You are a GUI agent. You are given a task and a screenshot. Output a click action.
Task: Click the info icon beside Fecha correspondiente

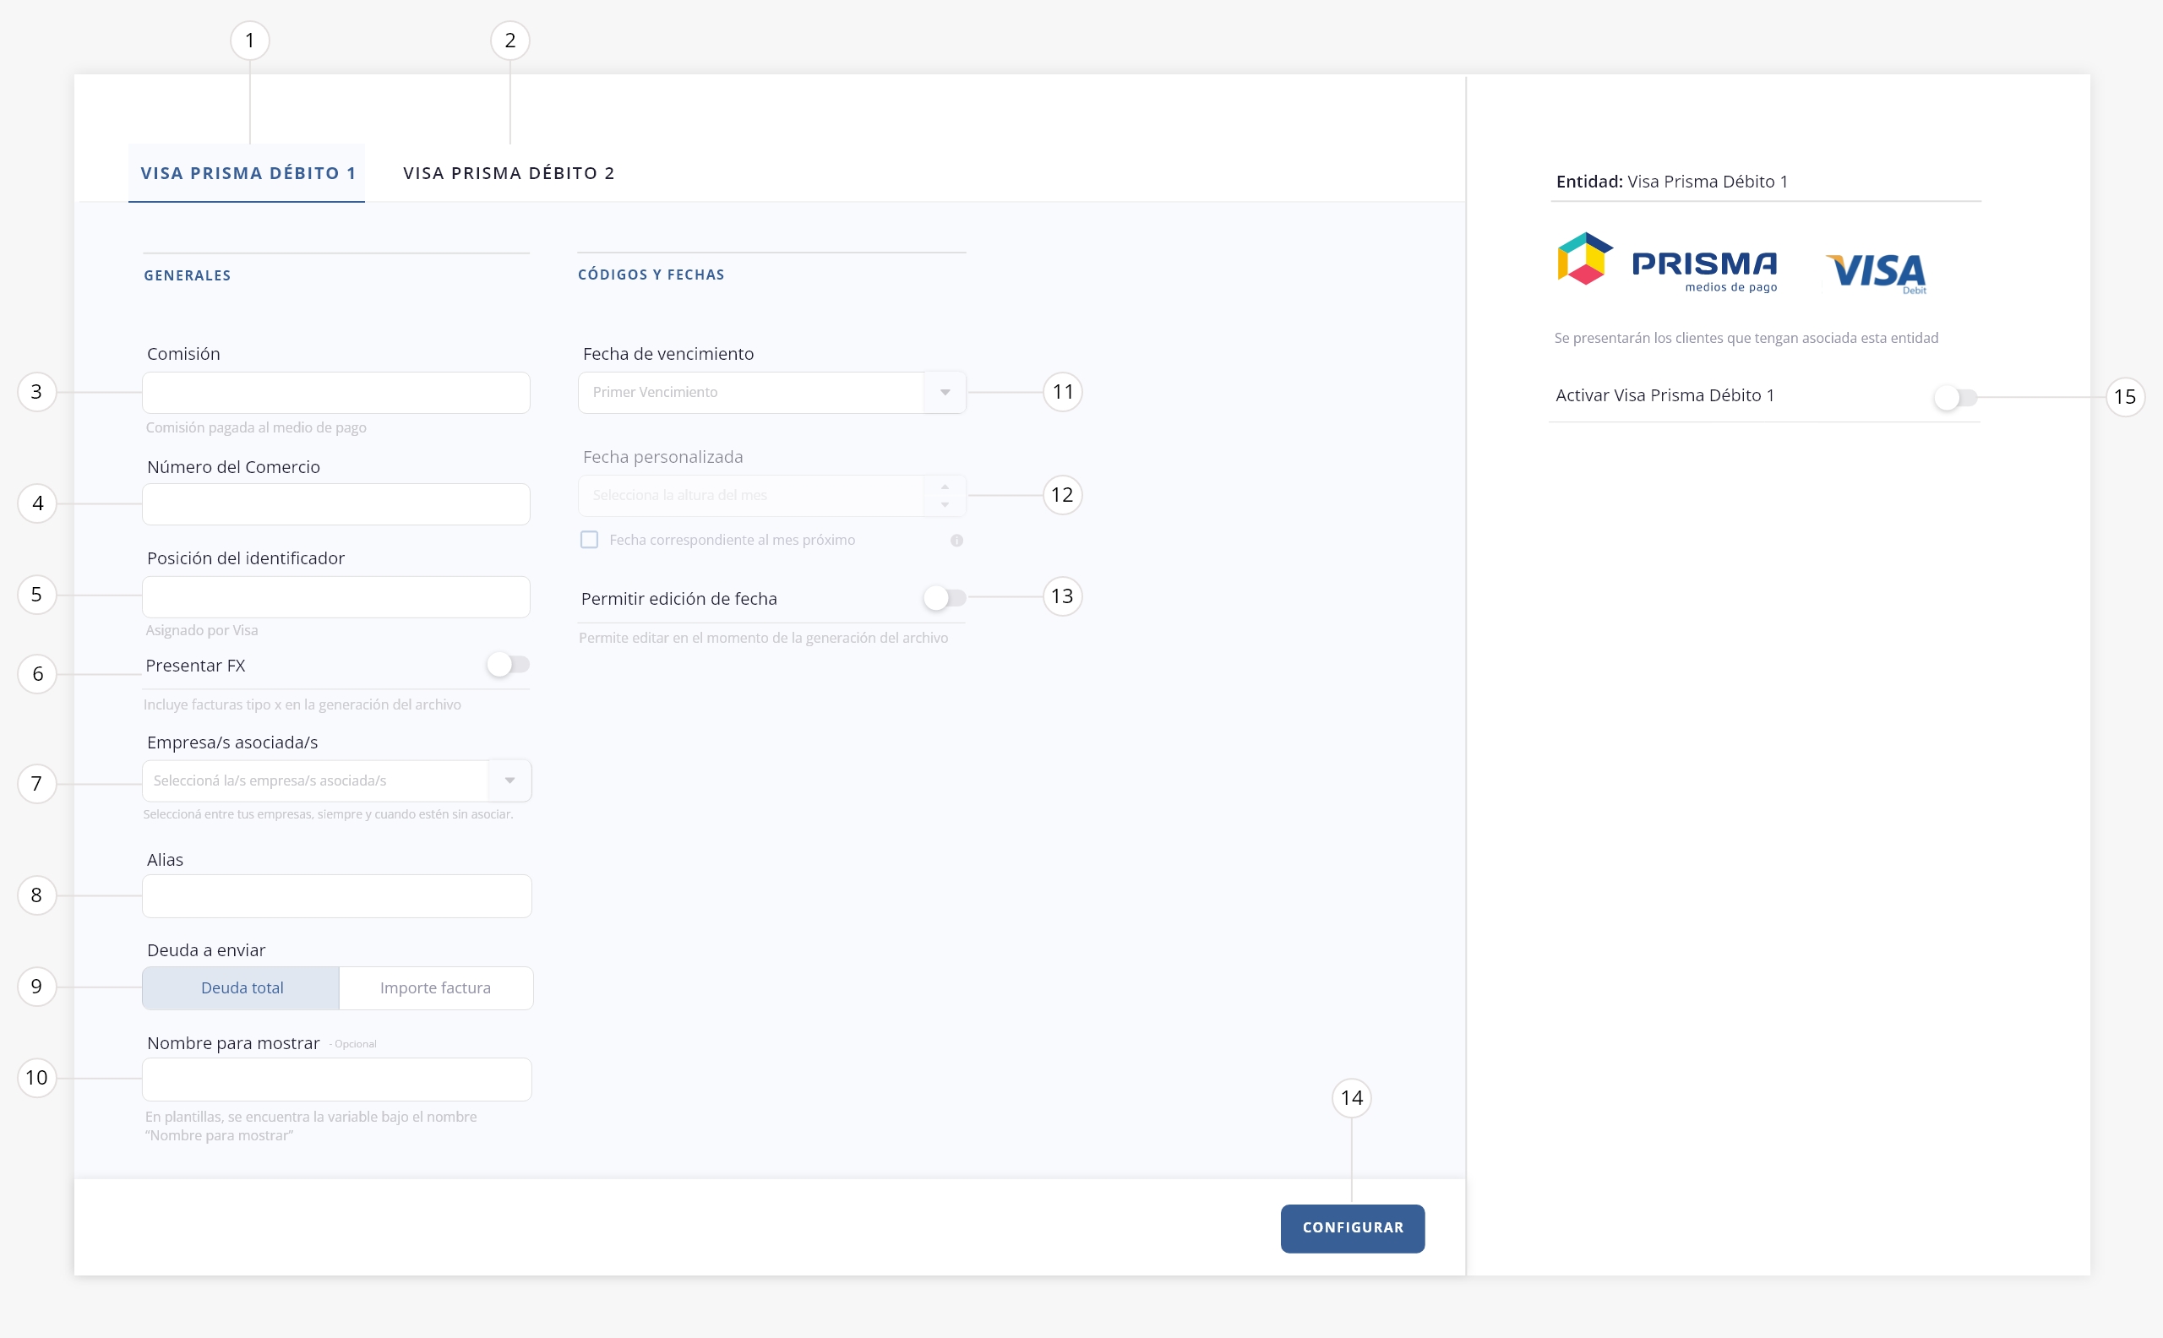click(x=956, y=541)
